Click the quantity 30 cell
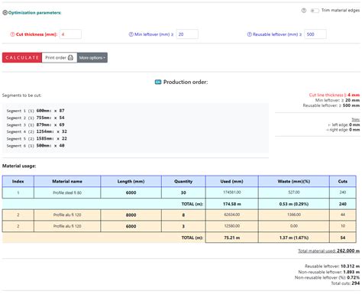362x294 pixels. 183,192
